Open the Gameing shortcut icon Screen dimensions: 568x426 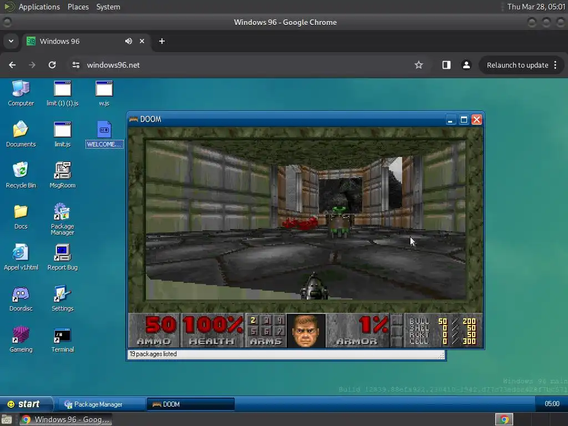[21, 339]
